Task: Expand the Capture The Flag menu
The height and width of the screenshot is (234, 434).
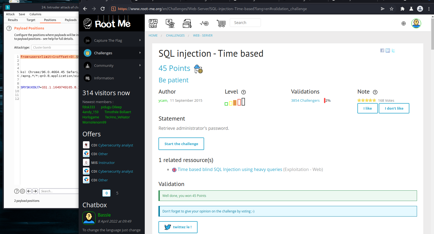Action: point(112,40)
